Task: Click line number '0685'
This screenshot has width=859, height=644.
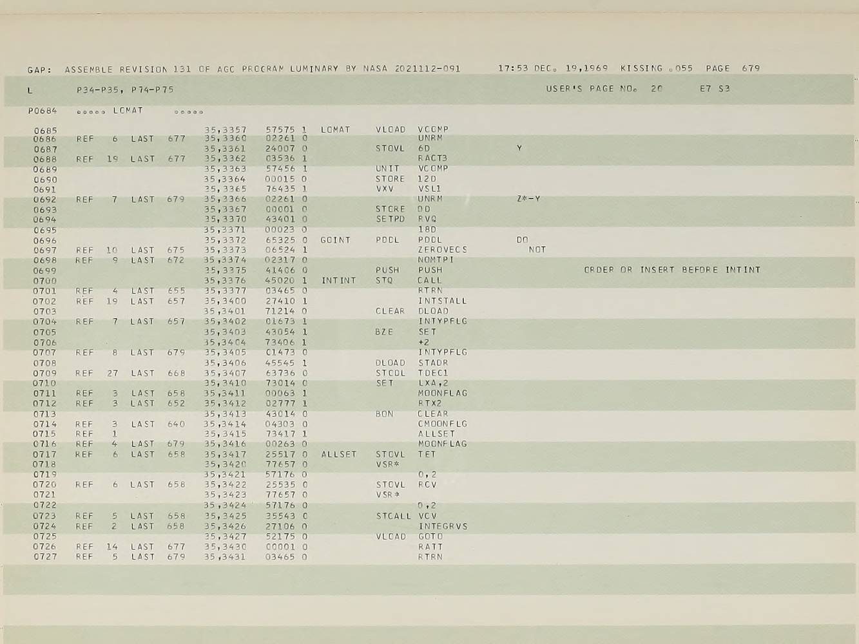Action: click(45, 131)
